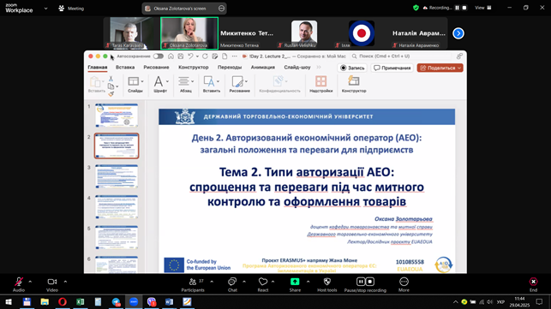Switch to Главная ribbon tab
The height and width of the screenshot is (309, 551).
(98, 68)
